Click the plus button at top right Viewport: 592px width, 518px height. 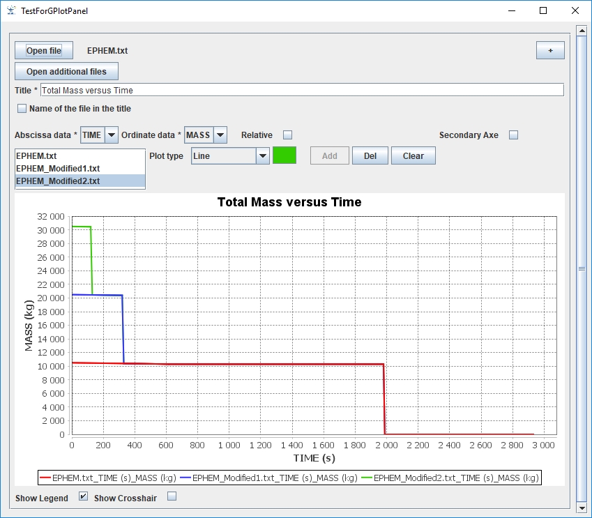549,51
